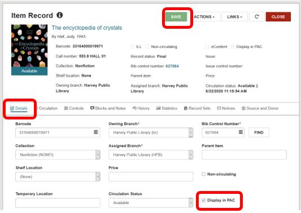
Task: Click the Source and Donor tab icon
Action: point(243,108)
